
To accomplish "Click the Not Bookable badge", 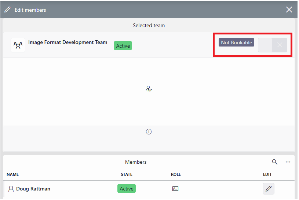I will tap(236, 42).
